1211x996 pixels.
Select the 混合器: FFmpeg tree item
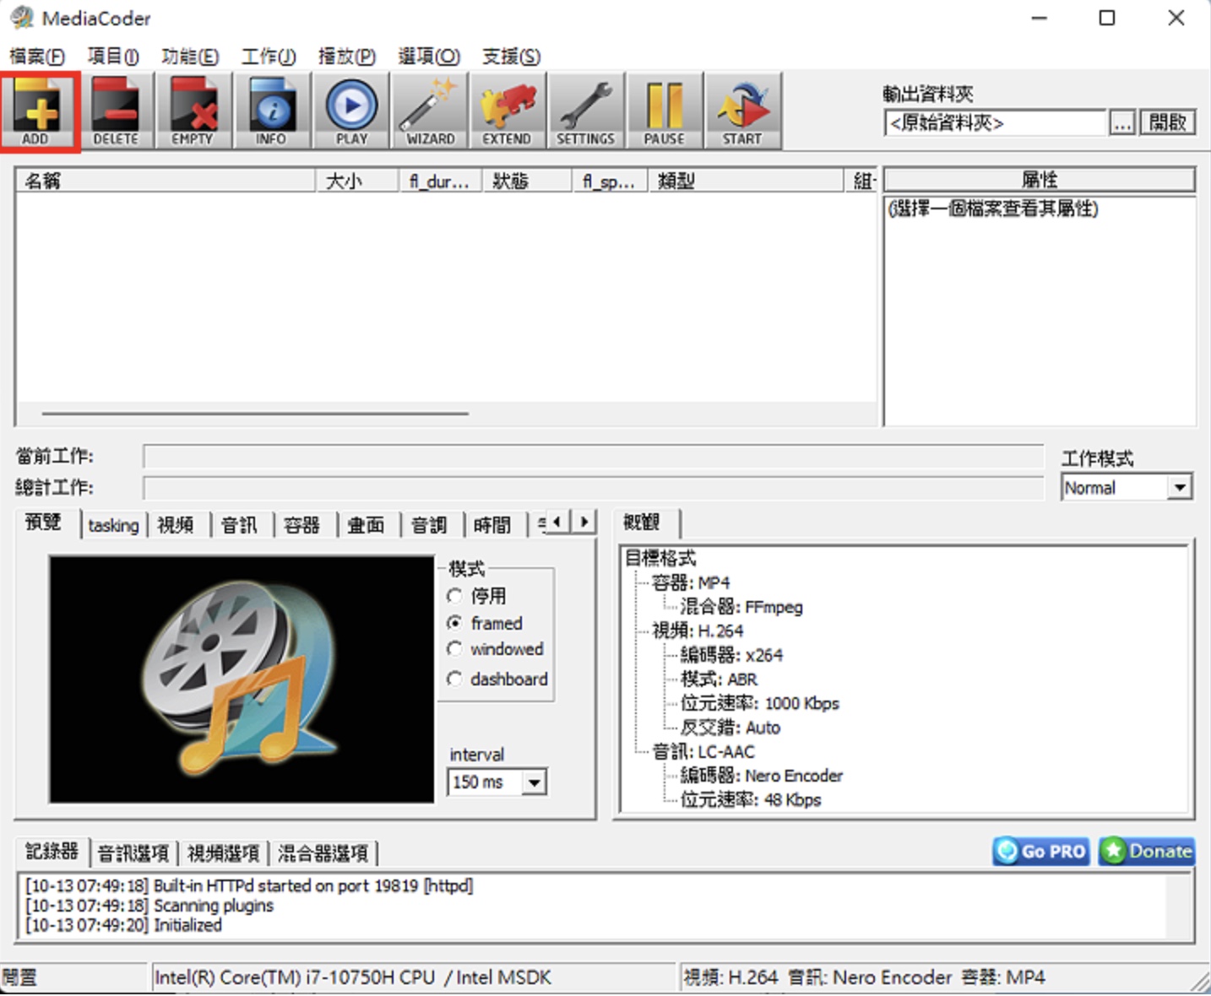click(741, 607)
